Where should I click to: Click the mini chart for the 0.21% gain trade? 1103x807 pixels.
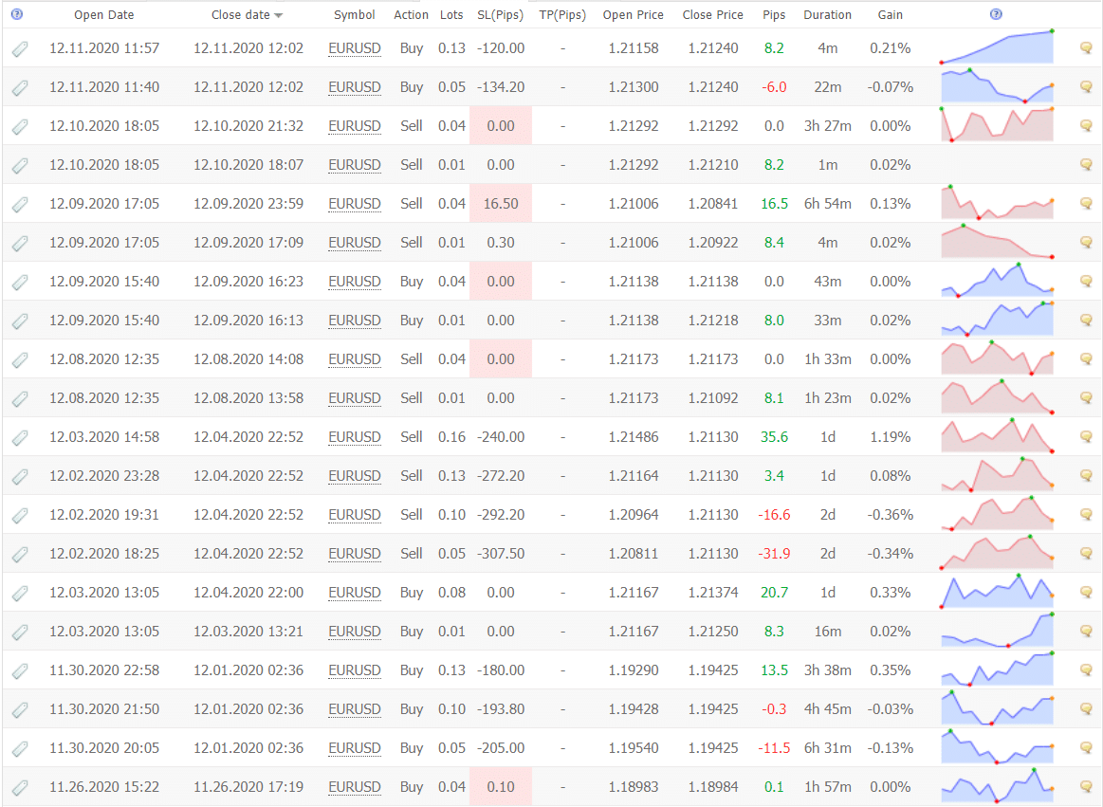(x=997, y=48)
